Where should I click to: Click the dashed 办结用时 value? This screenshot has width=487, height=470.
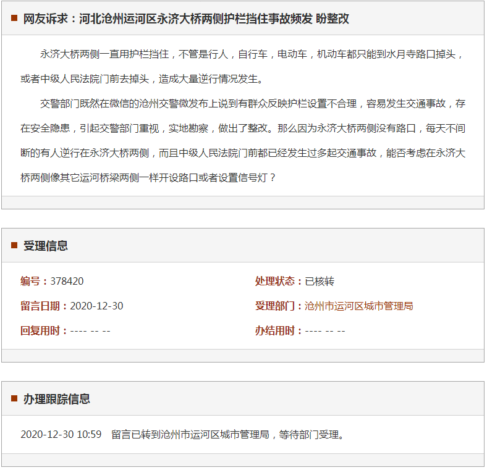coord(325,330)
